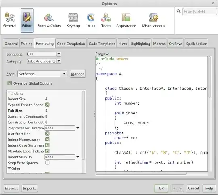Switch to the On Save tab
This screenshot has height=195, width=218.
click(x=176, y=44)
